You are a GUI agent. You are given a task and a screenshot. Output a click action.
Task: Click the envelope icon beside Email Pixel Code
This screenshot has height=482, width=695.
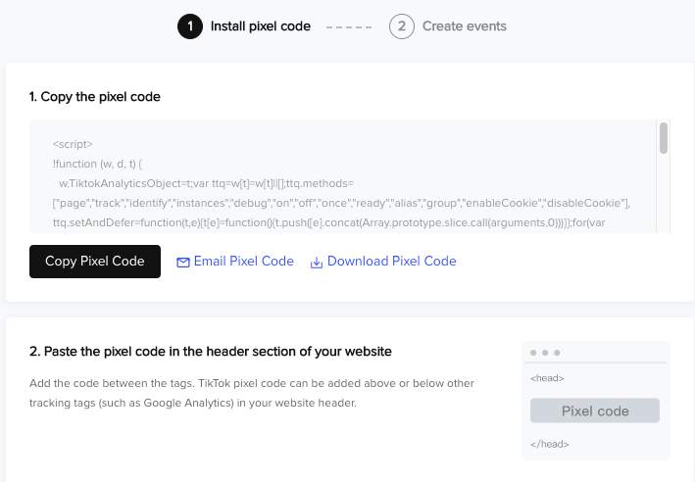point(182,262)
